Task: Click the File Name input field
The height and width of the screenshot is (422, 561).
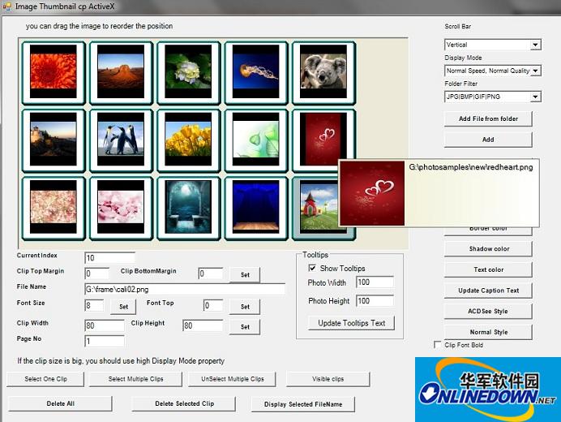Action: click(184, 289)
